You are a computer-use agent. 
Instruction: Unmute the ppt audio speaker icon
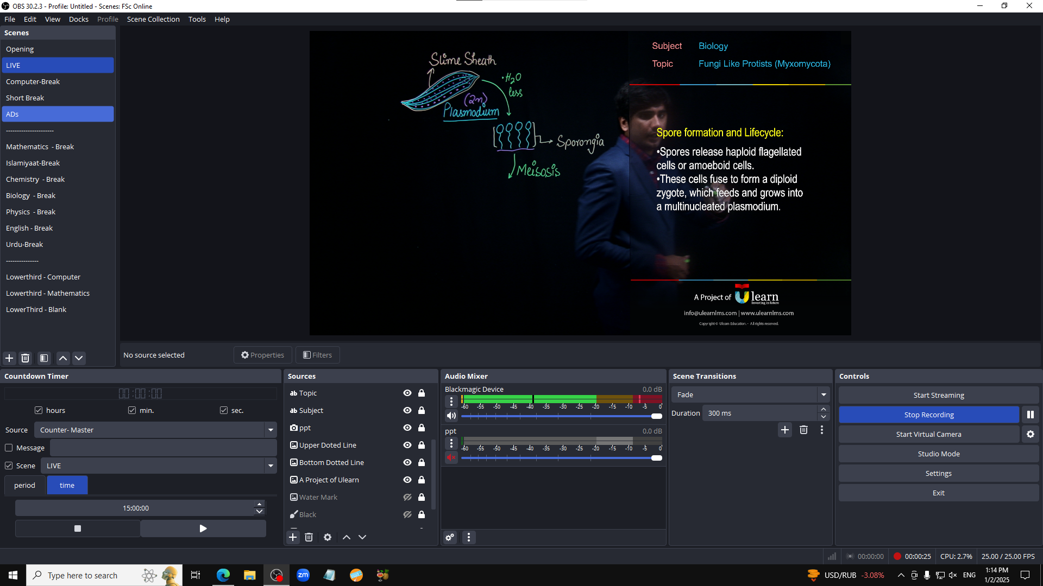tap(451, 457)
